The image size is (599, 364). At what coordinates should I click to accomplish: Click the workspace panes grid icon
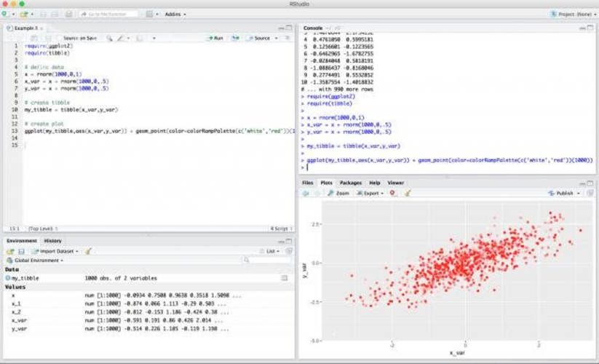[149, 14]
